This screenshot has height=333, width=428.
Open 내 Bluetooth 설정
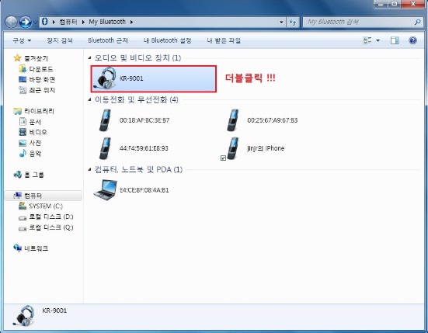[168, 40]
